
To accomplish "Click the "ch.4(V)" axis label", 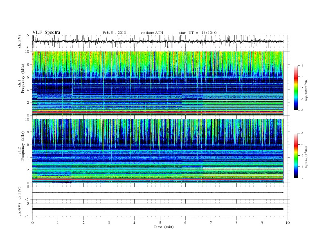I will click(20, 210).
